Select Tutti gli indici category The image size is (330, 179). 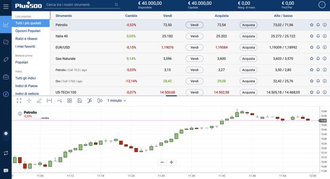point(25,78)
